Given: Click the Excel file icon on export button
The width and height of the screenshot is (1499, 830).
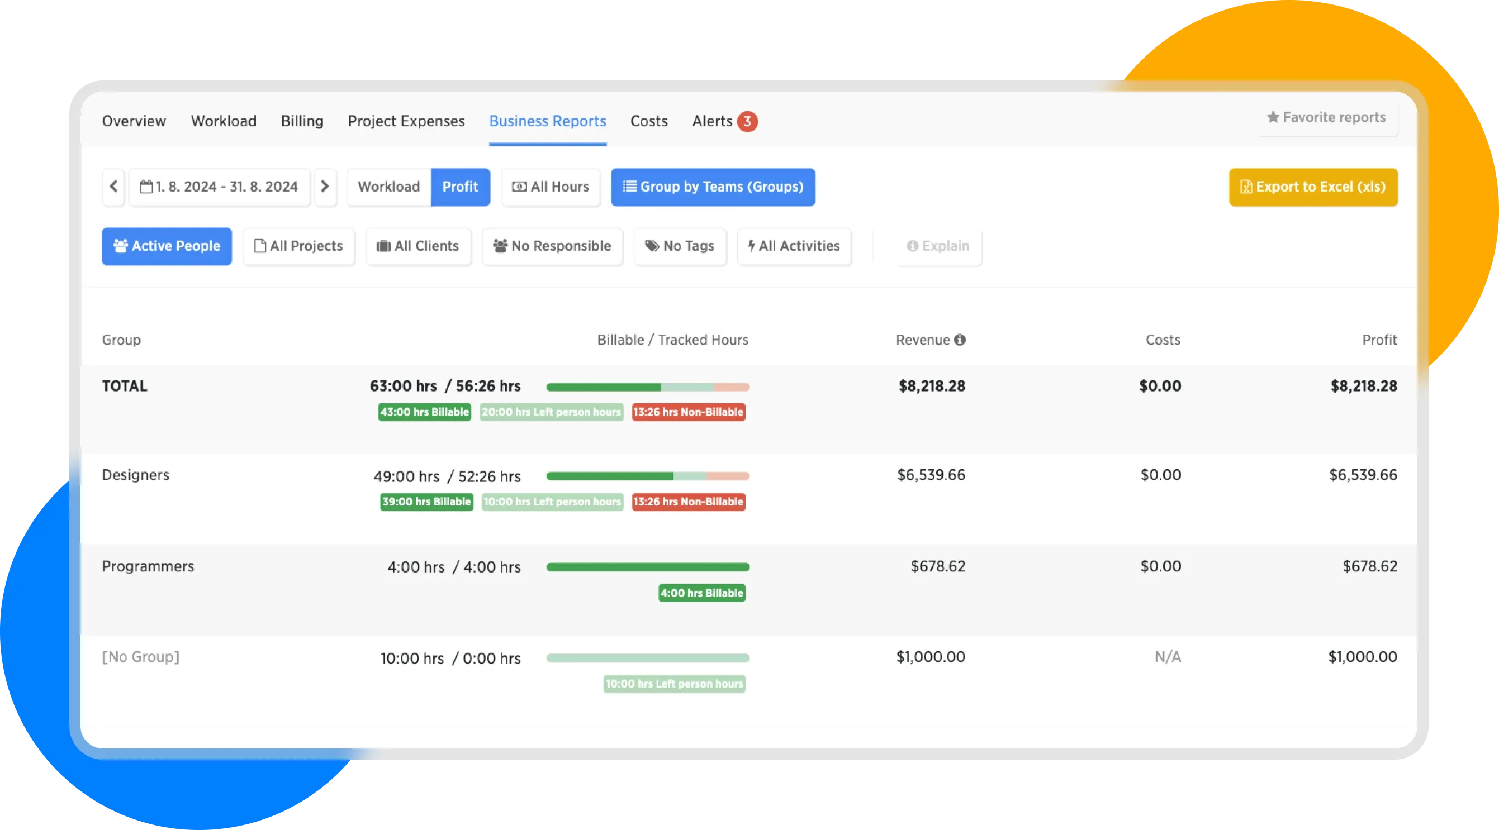Looking at the screenshot, I should [x=1246, y=187].
